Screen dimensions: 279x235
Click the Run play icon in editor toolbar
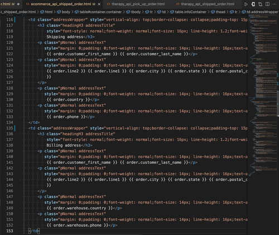tap(246, 4)
